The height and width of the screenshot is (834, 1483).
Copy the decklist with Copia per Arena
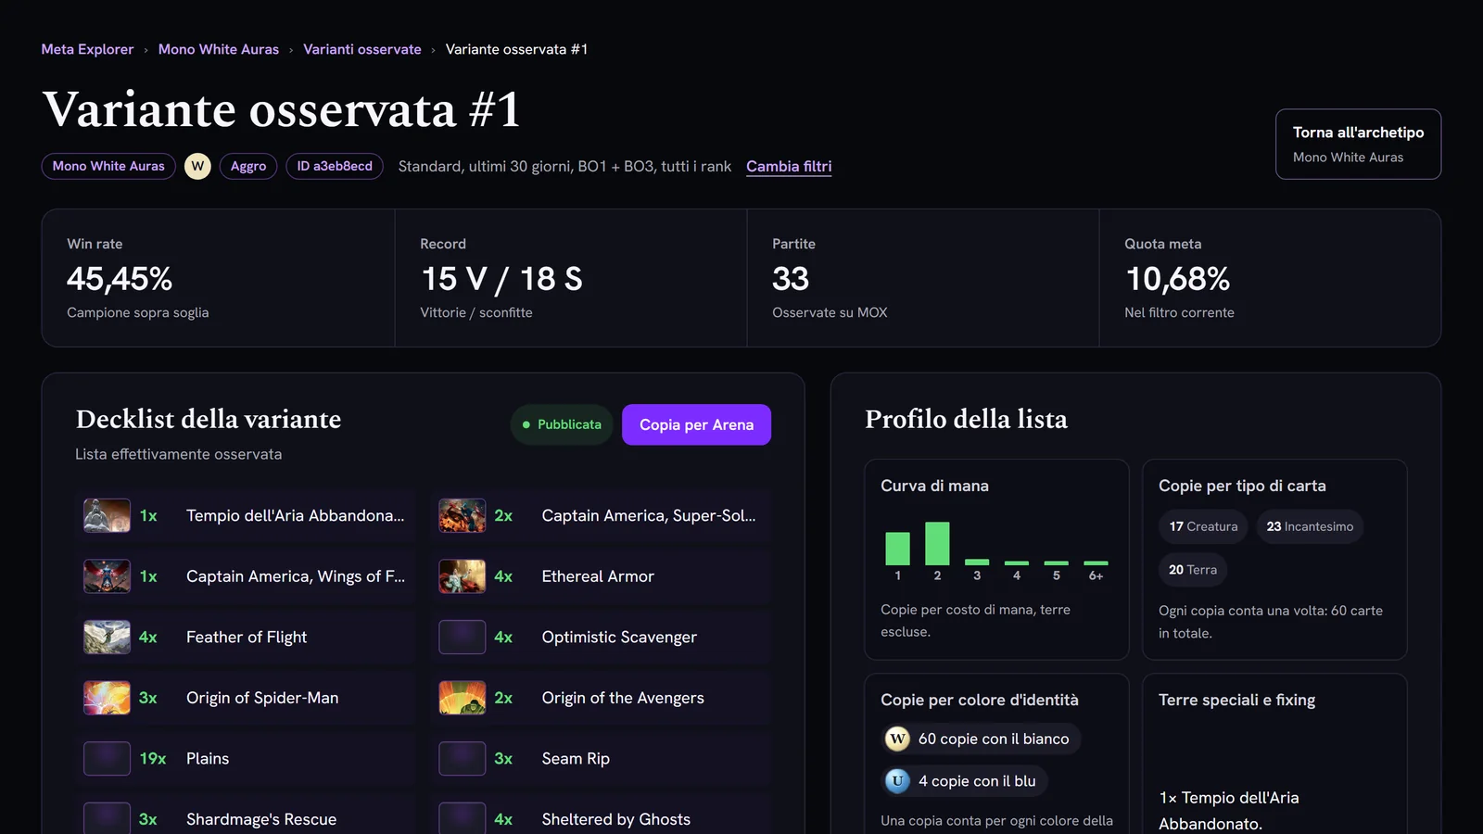(696, 424)
